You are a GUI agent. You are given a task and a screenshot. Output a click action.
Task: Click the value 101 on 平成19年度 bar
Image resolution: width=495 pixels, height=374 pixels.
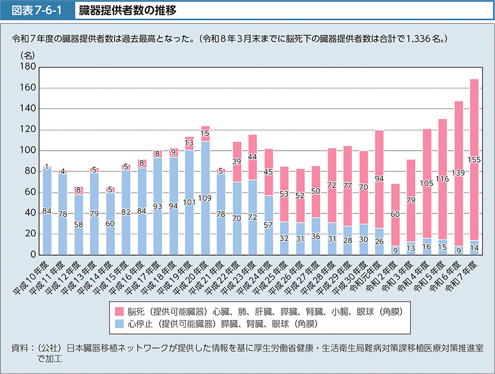point(189,202)
